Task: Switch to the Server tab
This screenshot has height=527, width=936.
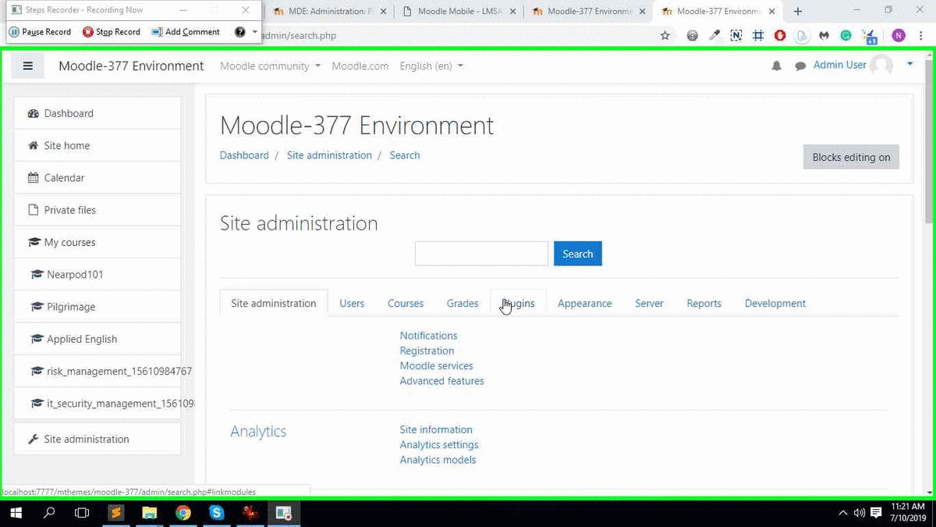Action: (x=649, y=303)
